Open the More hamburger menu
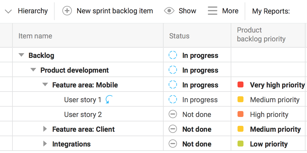This screenshot has height=153, width=307. click(213, 11)
